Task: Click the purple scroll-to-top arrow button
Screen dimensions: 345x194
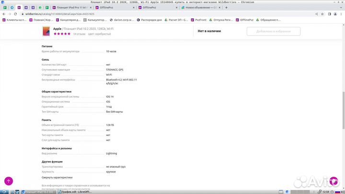Action: coord(9,181)
